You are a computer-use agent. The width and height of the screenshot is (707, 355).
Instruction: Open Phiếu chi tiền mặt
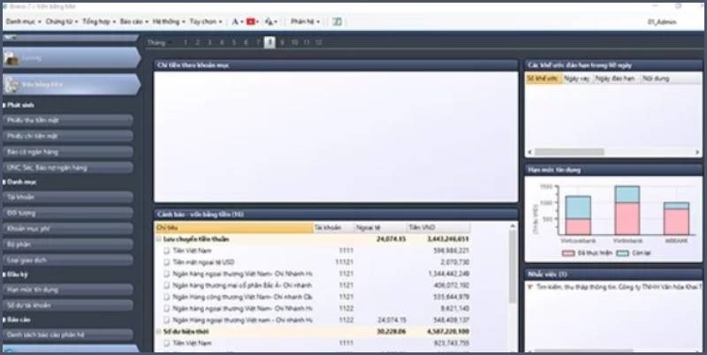pos(68,136)
